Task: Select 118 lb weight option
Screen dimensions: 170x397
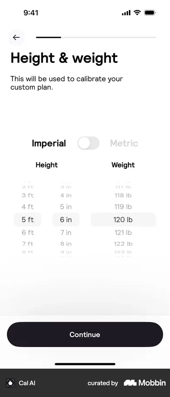Action: (x=123, y=195)
